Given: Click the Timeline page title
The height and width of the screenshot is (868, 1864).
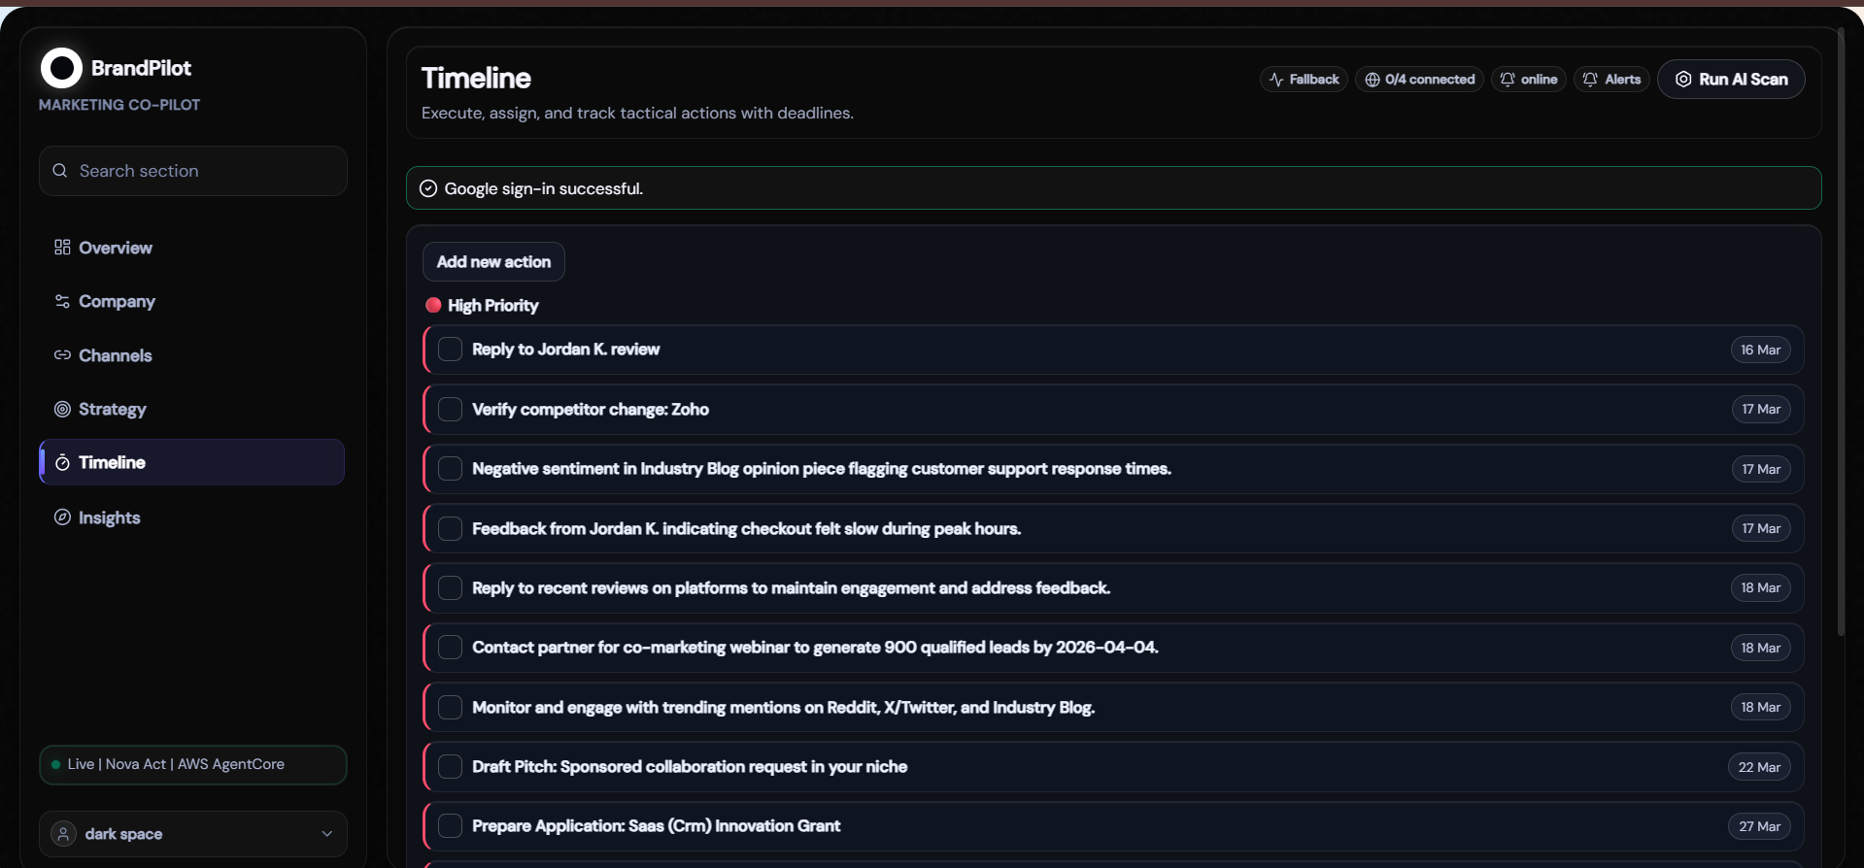Looking at the screenshot, I should pos(476,79).
